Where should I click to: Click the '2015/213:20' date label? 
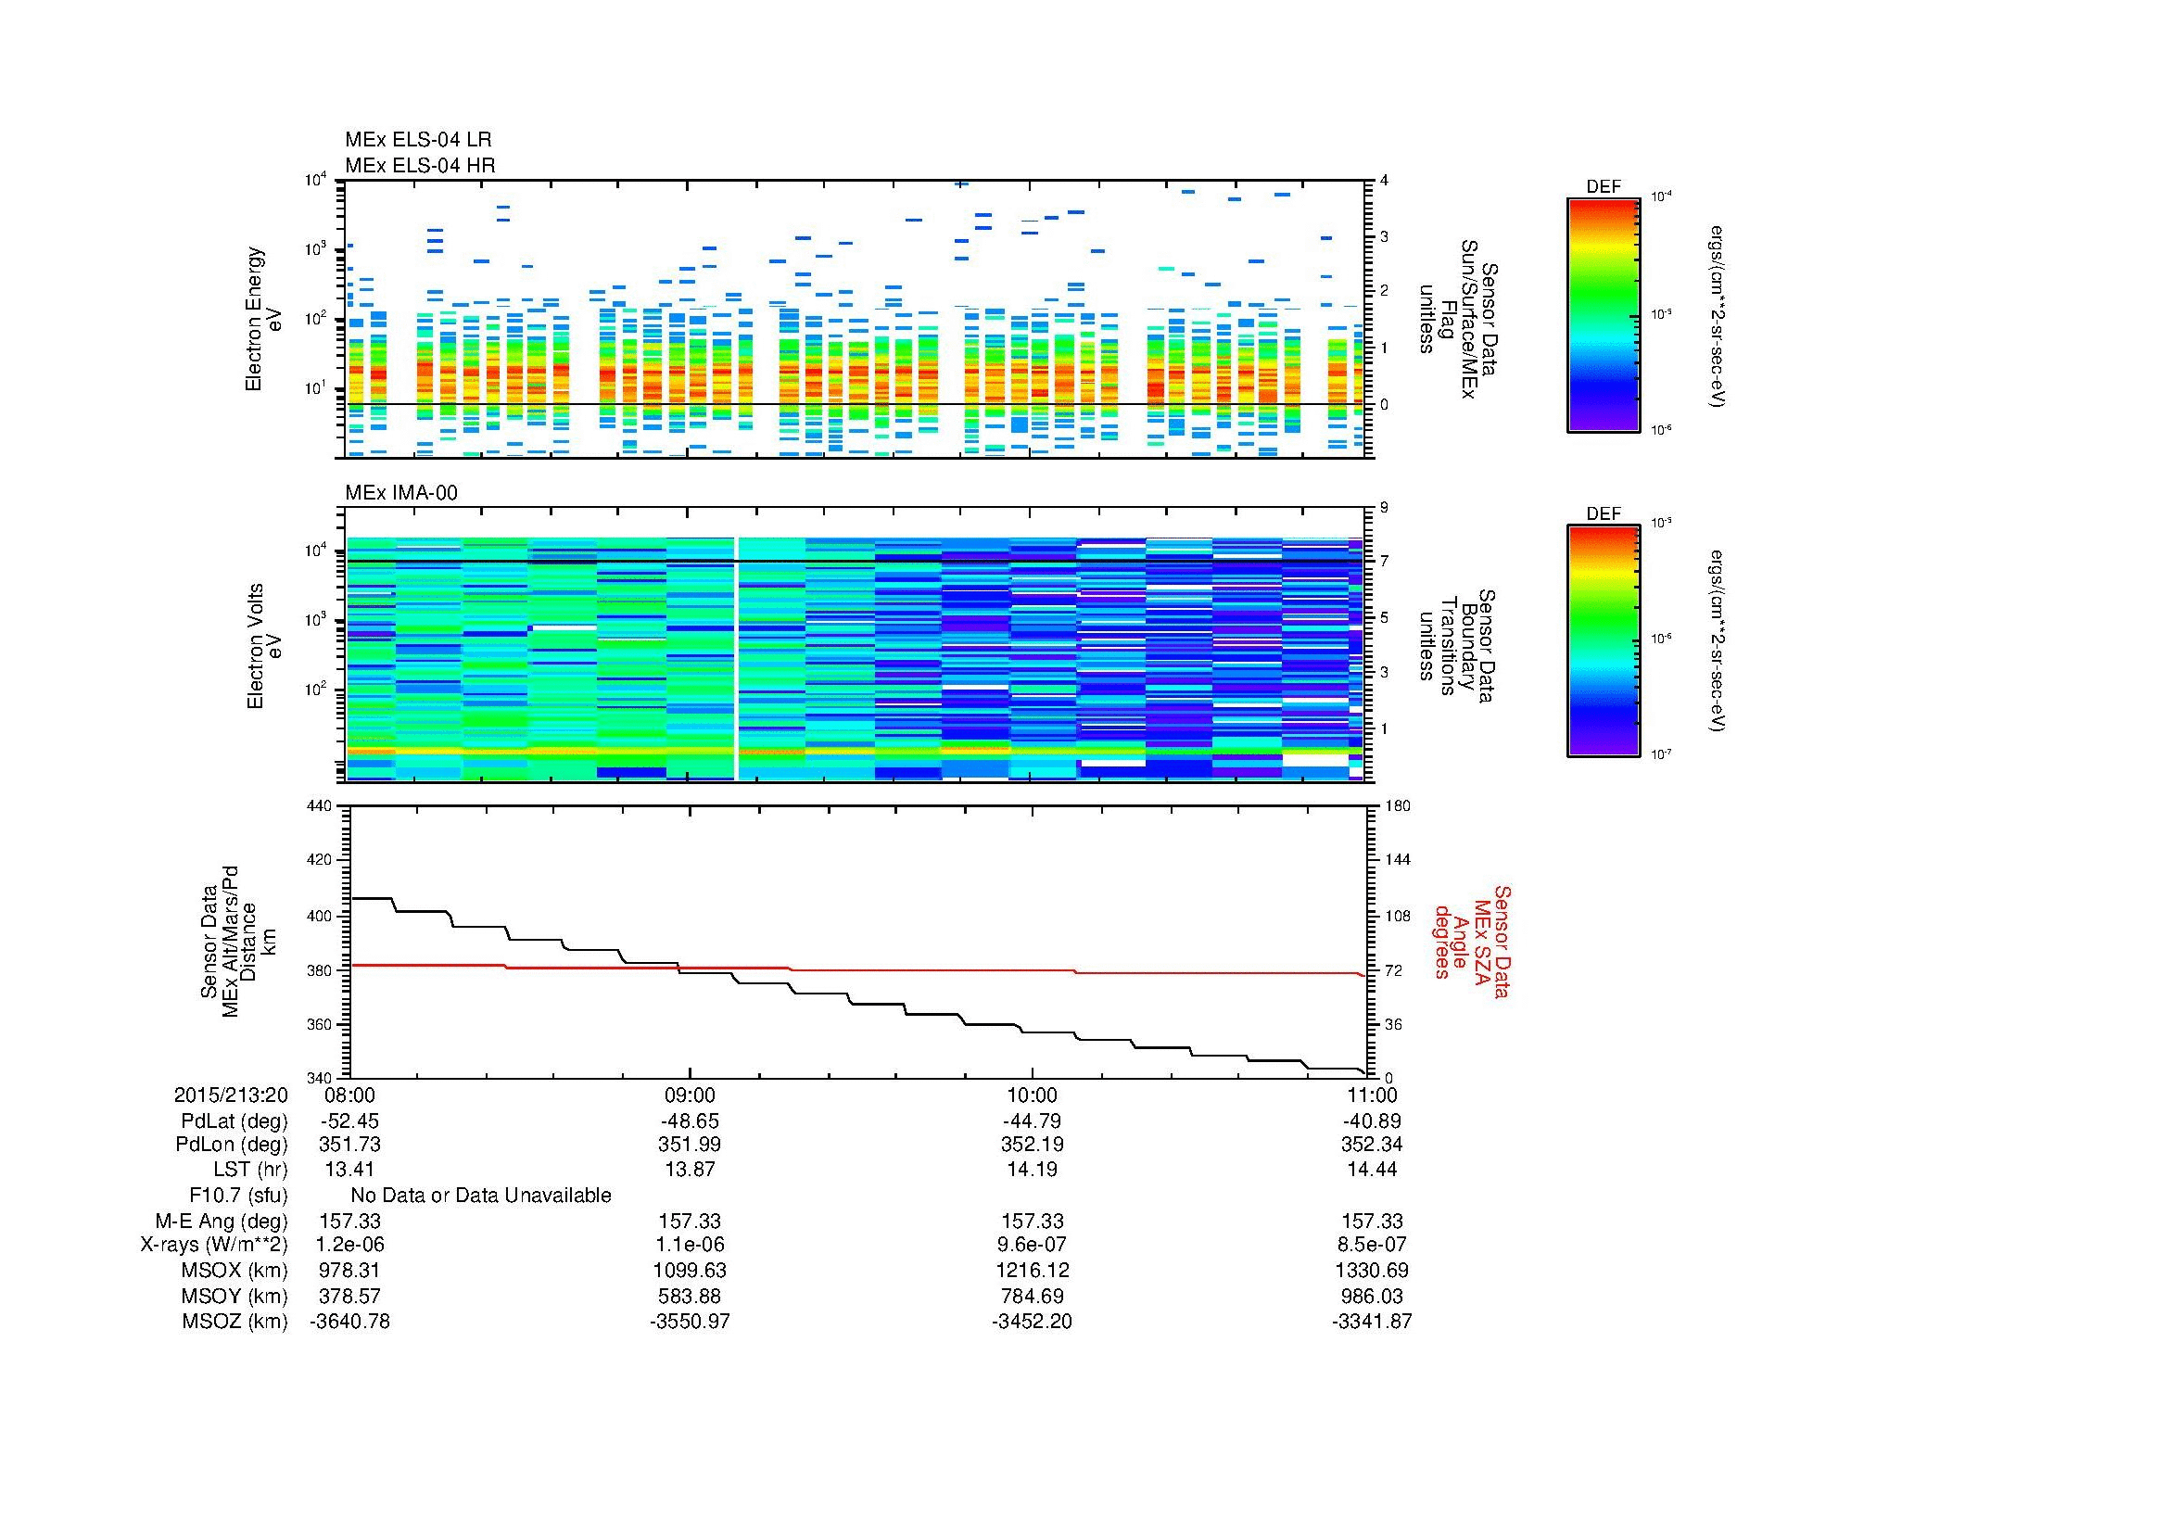[x=232, y=1095]
